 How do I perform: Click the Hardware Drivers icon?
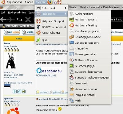(x=71, y=20)
